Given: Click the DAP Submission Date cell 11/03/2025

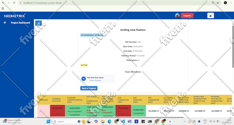Looking at the screenshot, I should point(123,111).
